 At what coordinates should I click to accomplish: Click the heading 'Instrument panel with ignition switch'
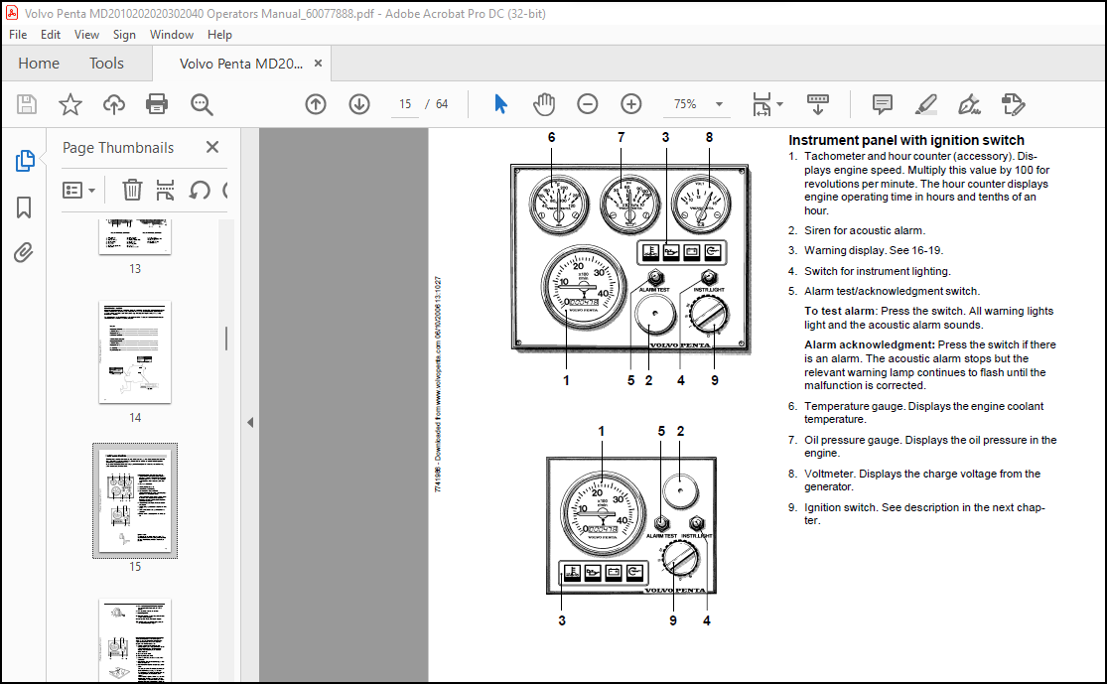point(906,140)
